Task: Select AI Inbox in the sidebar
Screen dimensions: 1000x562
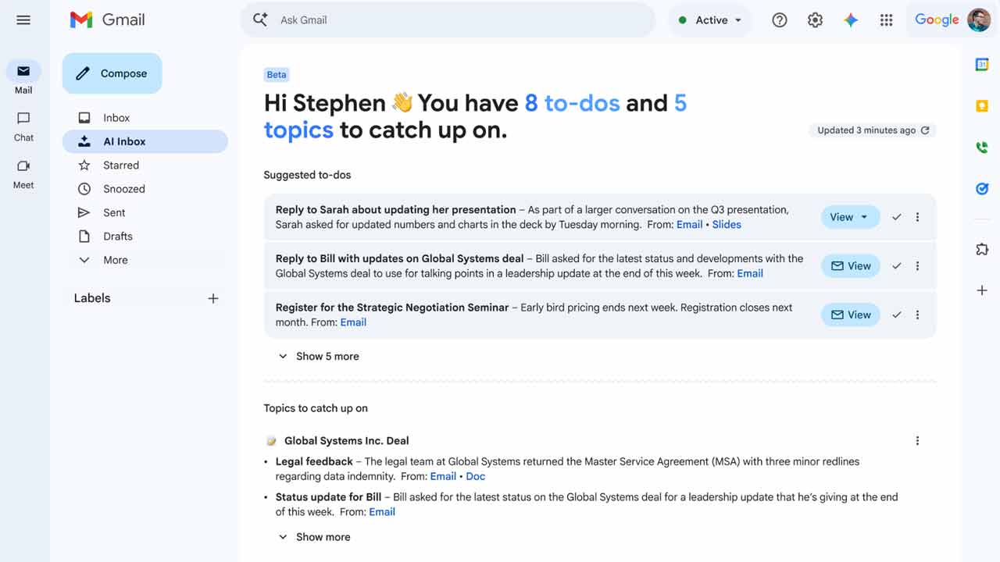Action: pos(145,141)
